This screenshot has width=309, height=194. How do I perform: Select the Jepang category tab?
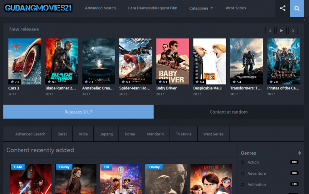tap(106, 134)
